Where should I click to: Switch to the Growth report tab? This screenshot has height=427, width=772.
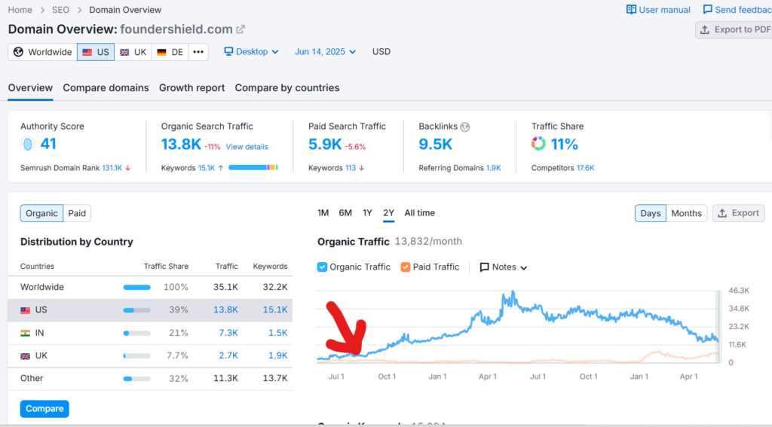click(x=191, y=88)
